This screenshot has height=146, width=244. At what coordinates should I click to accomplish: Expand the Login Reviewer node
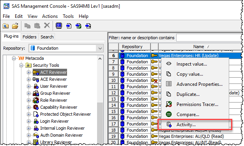(28, 121)
